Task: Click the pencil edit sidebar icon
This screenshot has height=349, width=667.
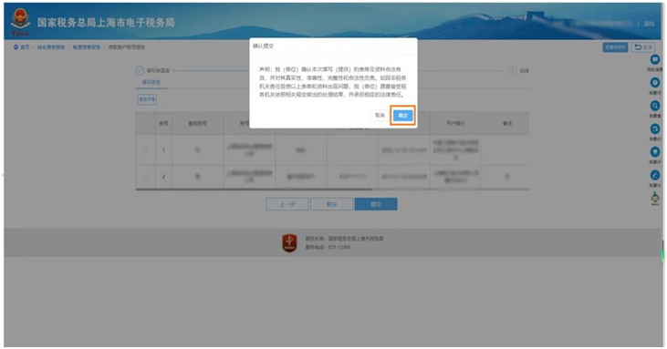Action: point(655,175)
